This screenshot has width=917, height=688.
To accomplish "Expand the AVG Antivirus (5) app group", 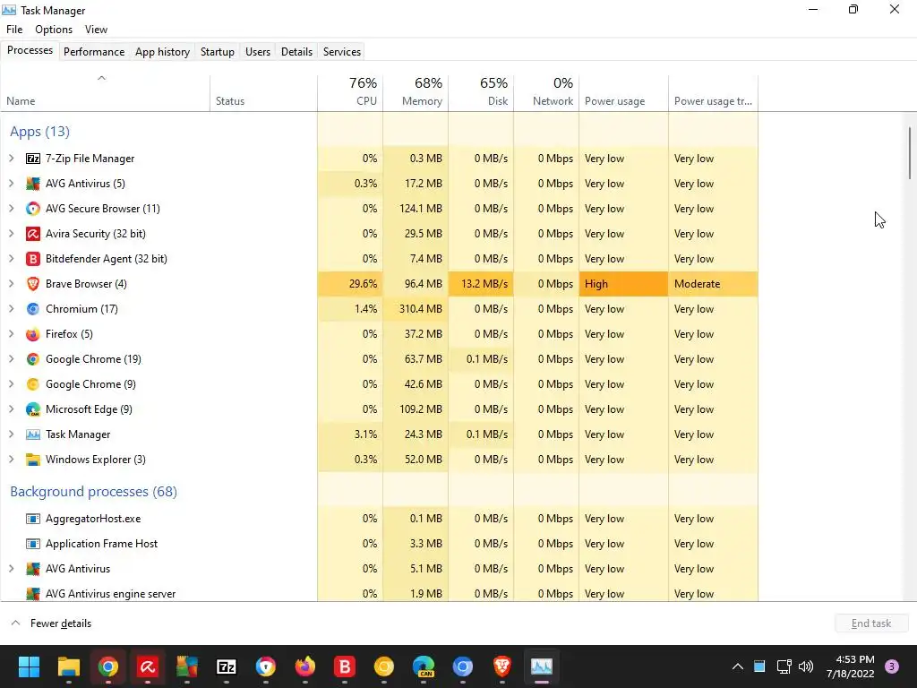I will tap(11, 184).
